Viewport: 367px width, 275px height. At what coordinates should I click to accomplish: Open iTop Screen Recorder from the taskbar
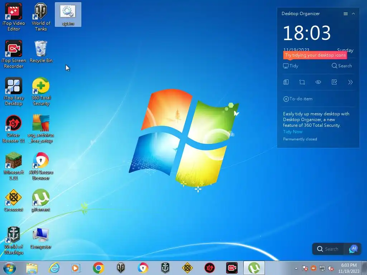click(x=232, y=268)
